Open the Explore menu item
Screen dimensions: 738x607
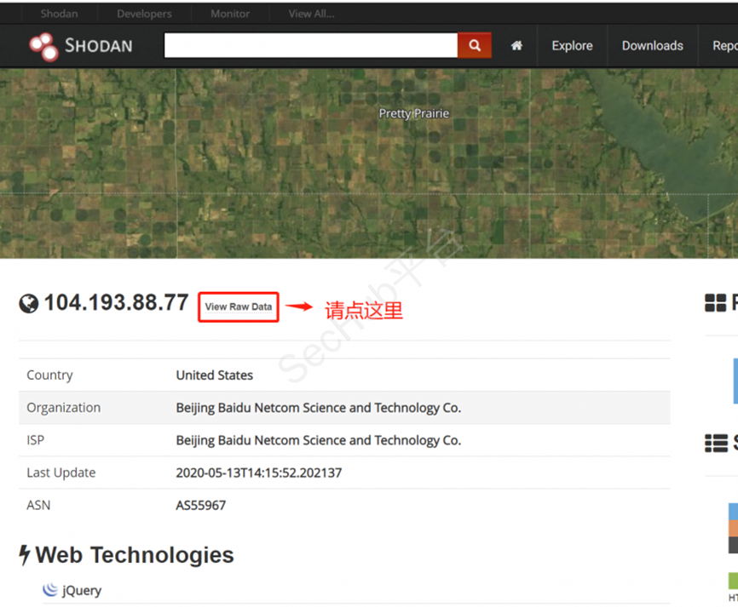coord(572,46)
